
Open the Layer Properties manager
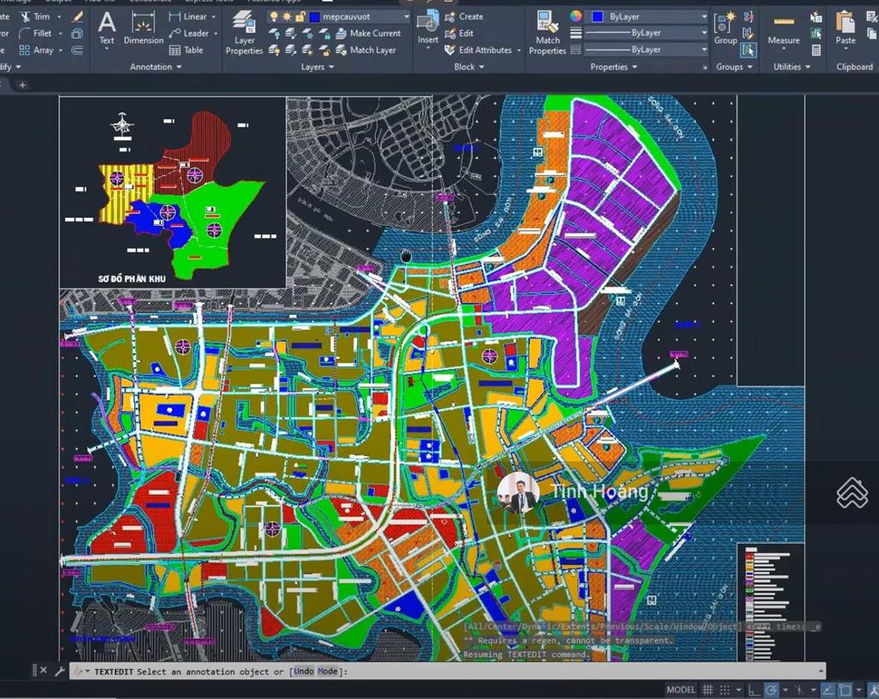(244, 33)
